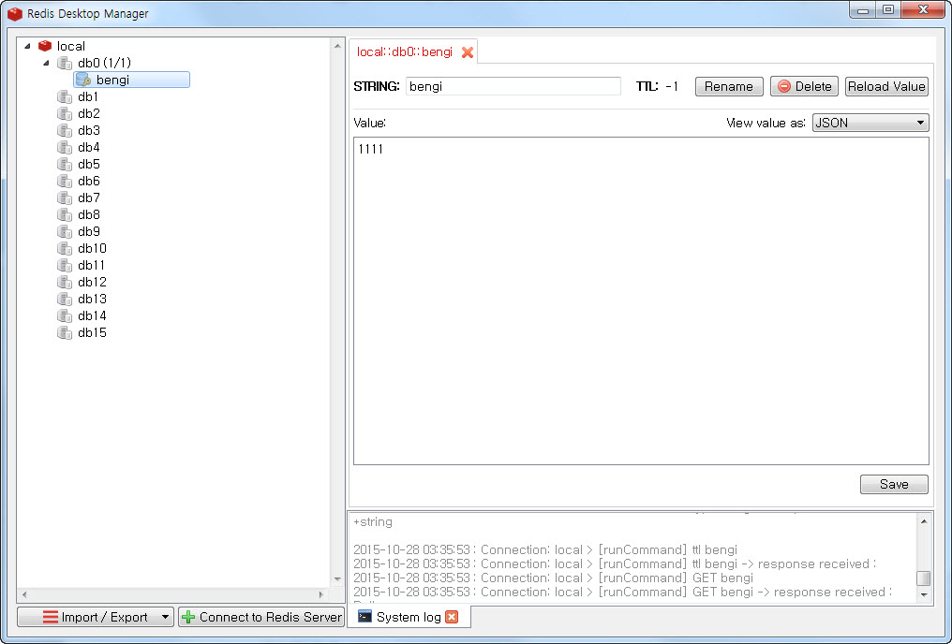Click Reload Value button

pos(886,86)
